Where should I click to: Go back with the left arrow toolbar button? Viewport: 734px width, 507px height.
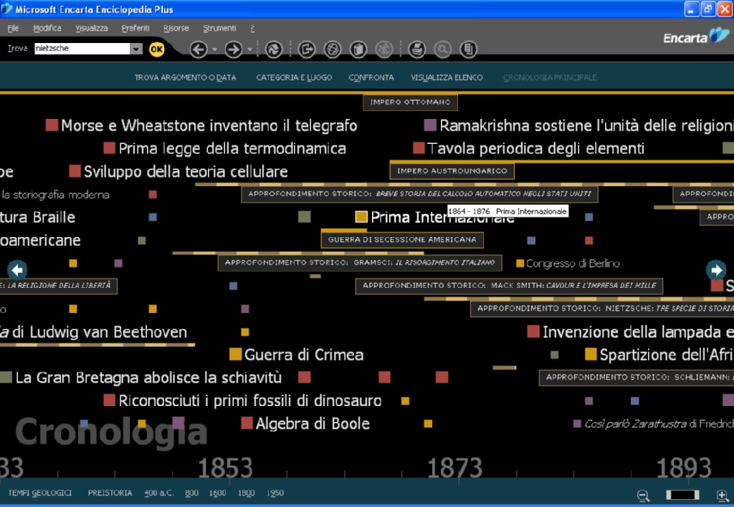199,49
